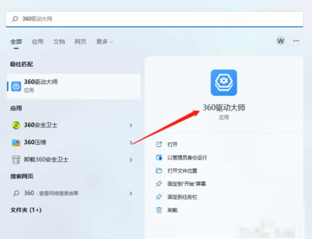
Task: Select the 卸载360安全卫士 result
Action: (74, 160)
